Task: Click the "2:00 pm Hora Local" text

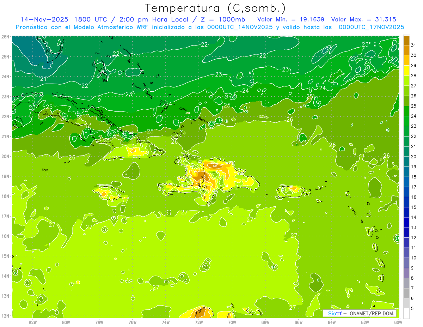Action: tap(154, 19)
